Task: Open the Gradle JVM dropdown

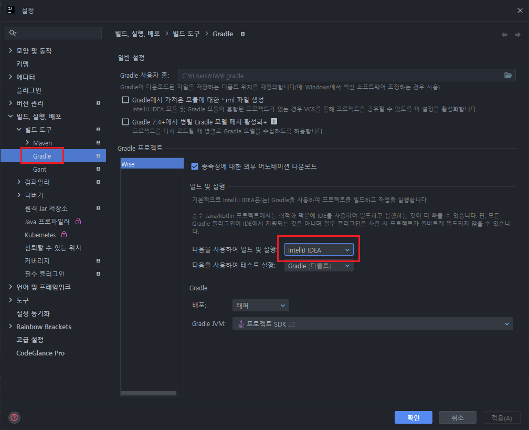Action: click(373, 323)
